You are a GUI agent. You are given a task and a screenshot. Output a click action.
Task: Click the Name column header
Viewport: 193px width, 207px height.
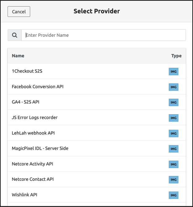click(18, 56)
